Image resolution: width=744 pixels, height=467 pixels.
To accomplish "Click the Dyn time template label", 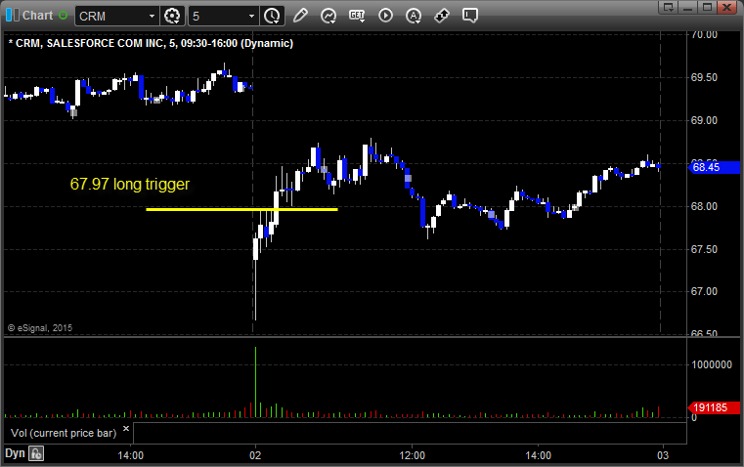I will coord(15,453).
